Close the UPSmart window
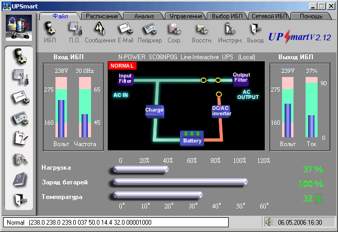 click(x=331, y=6)
